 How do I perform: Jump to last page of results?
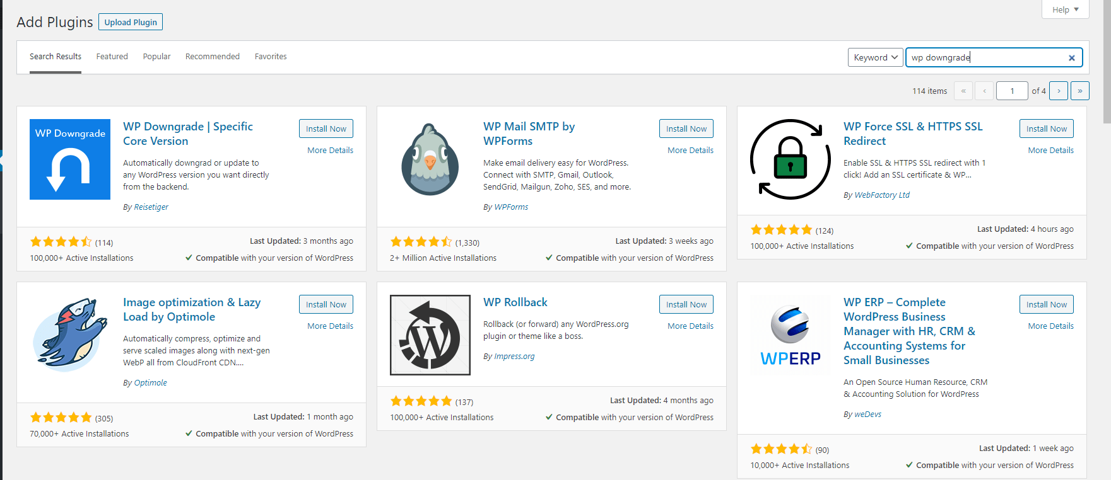[1080, 91]
